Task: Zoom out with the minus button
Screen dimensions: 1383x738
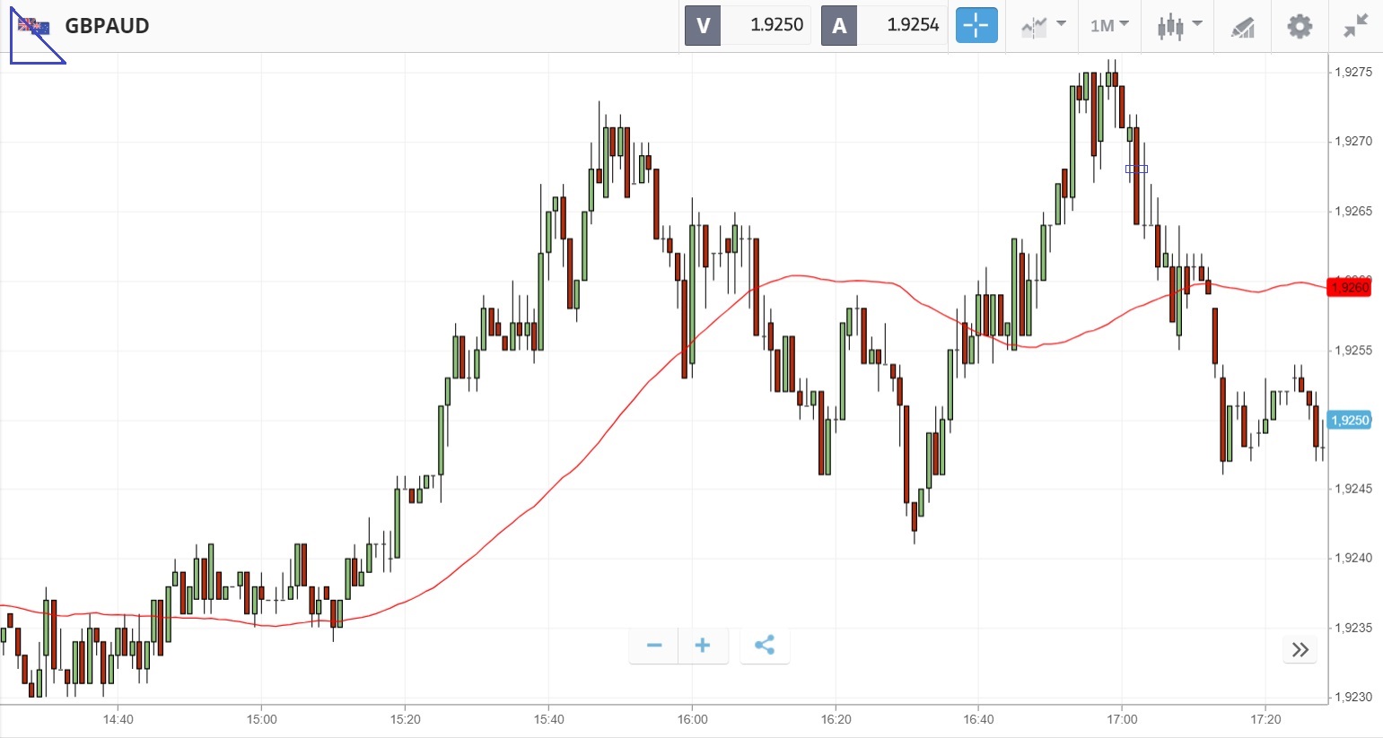Action: 654,646
